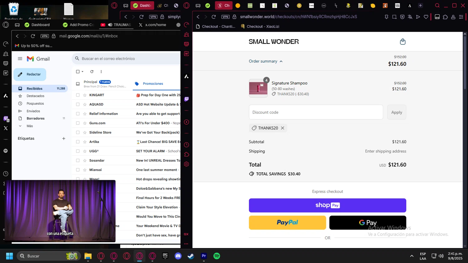The image size is (468, 263).
Task: Open the ad blocker shield icon
Action: pos(402,17)
